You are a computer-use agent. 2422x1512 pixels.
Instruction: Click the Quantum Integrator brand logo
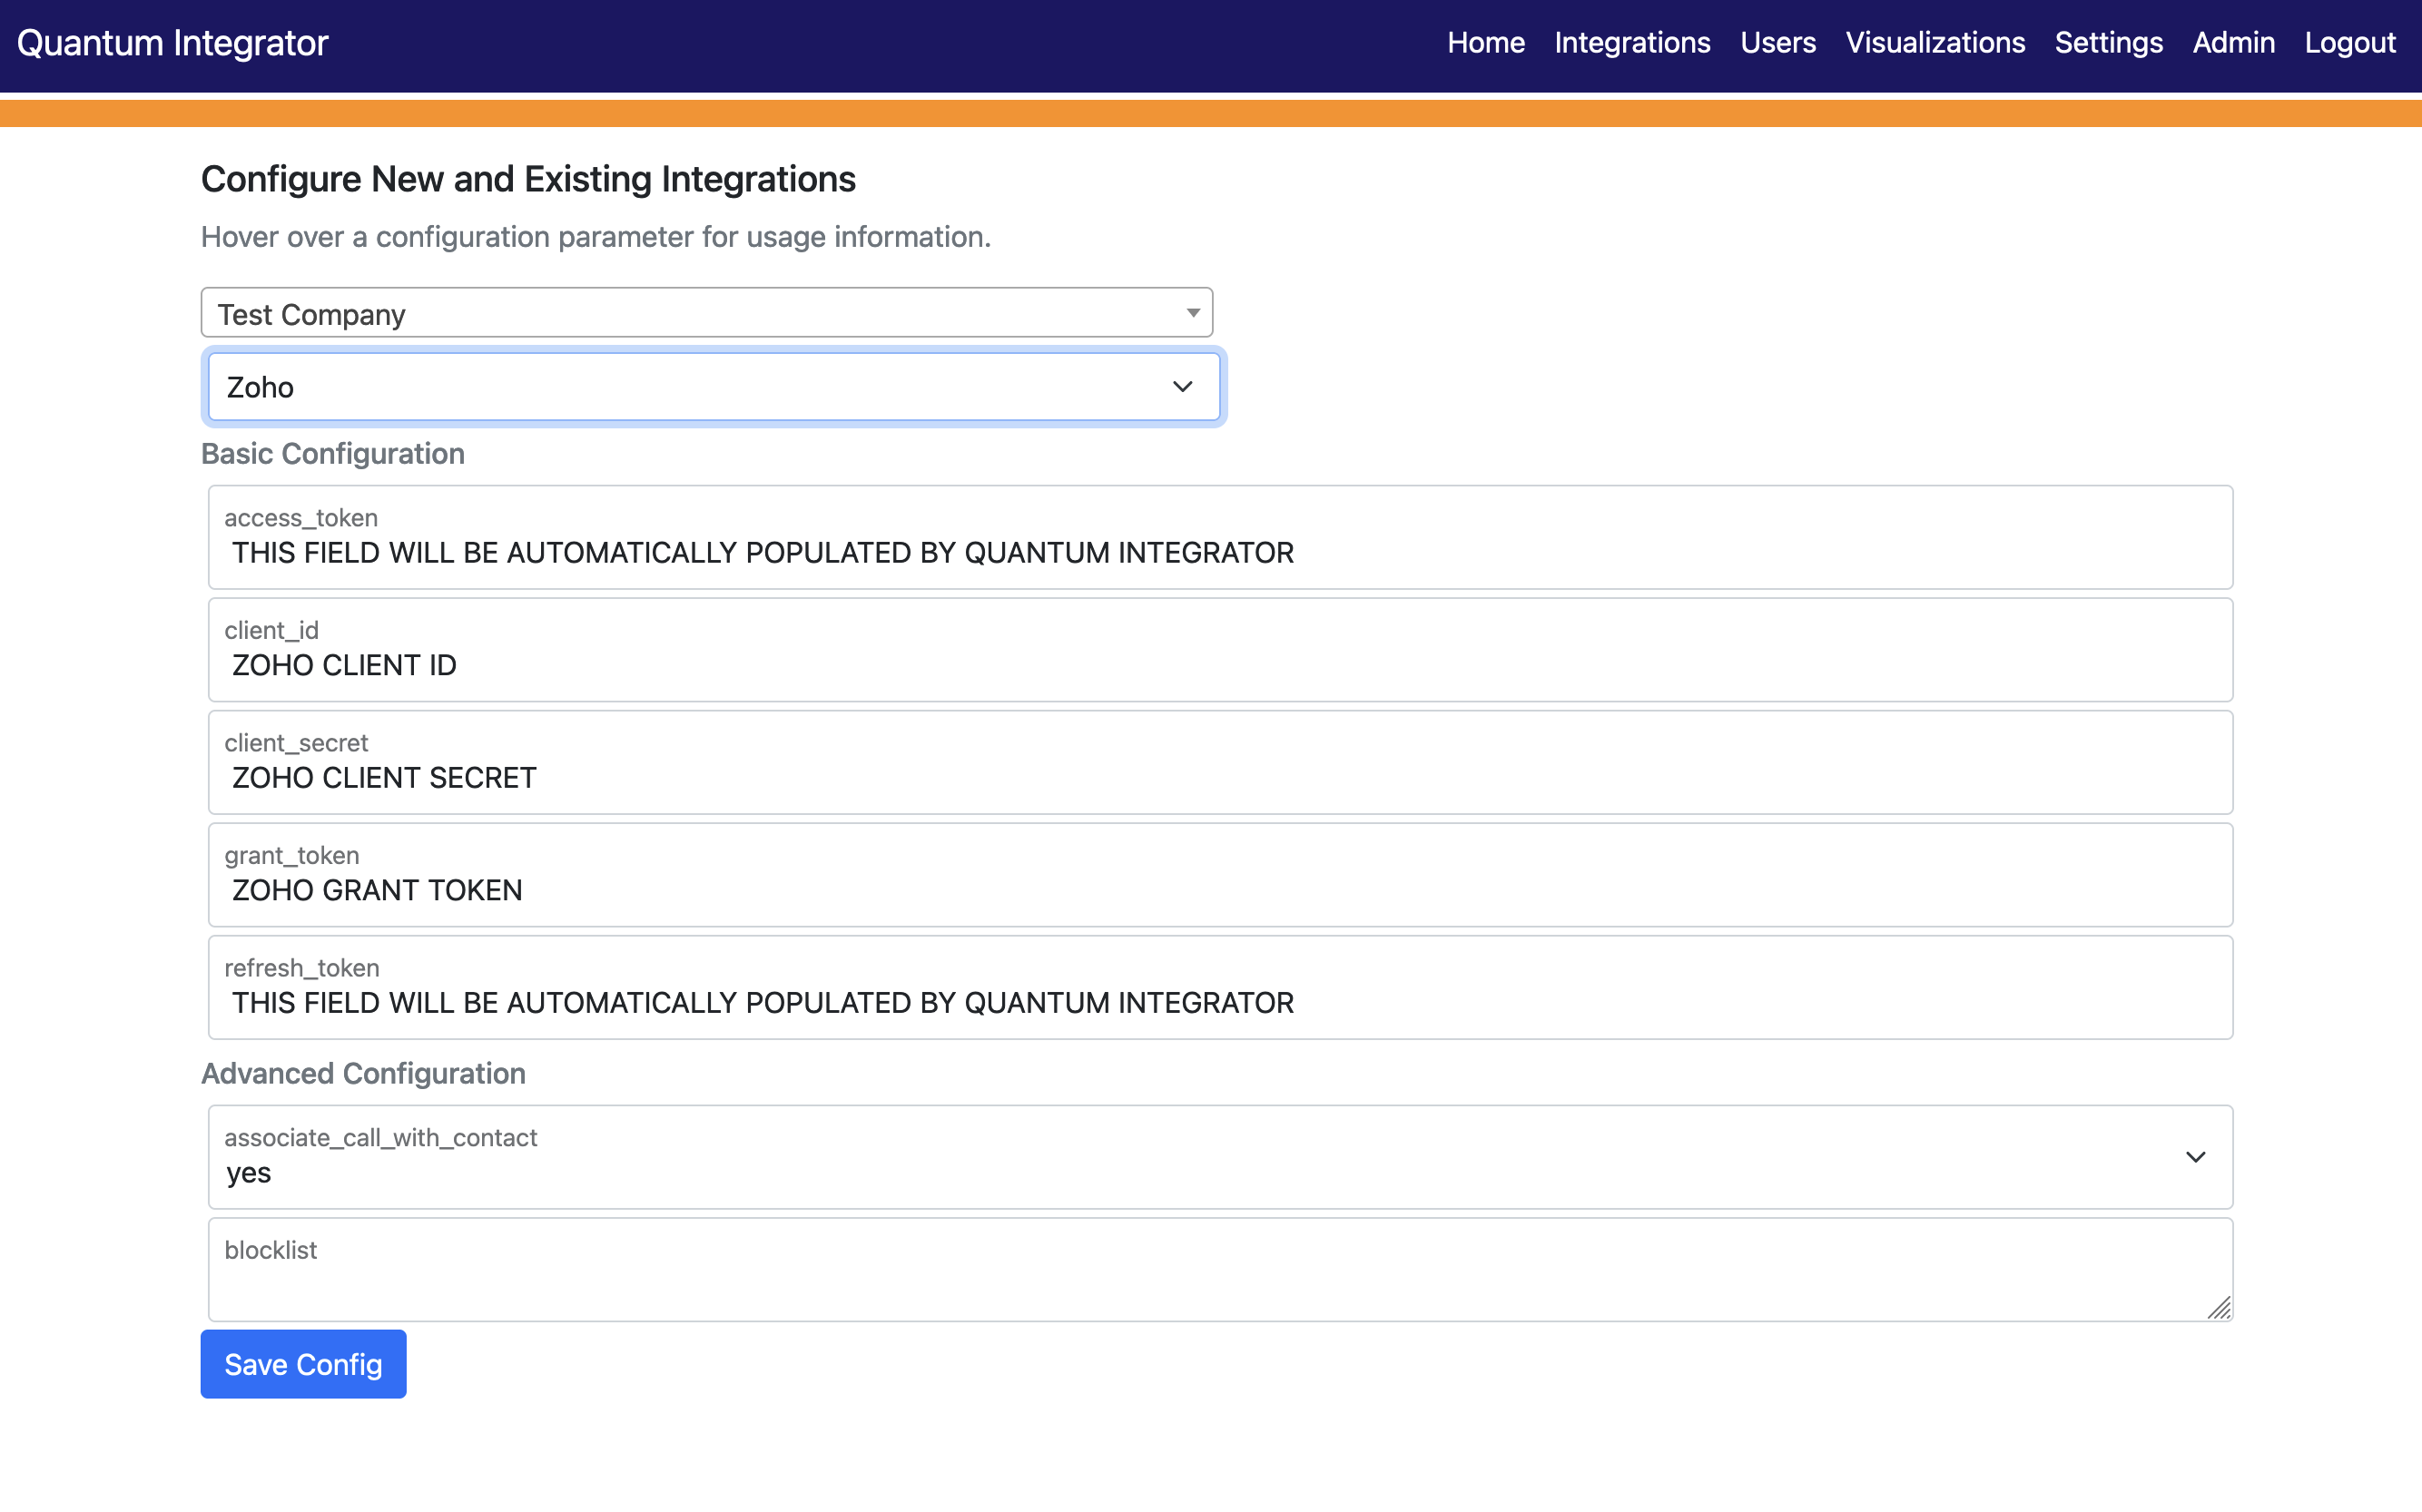pos(172,43)
